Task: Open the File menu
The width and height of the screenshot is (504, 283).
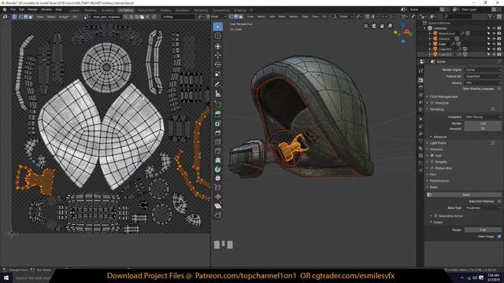Action: (x=13, y=9)
